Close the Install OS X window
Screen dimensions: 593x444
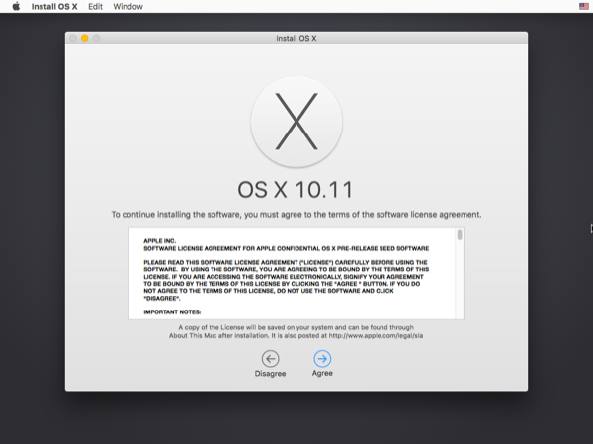pyautogui.click(x=74, y=38)
